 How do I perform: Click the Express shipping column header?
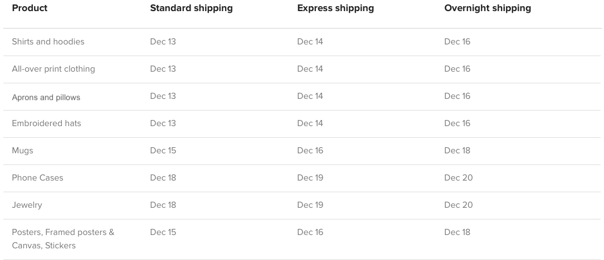click(335, 8)
